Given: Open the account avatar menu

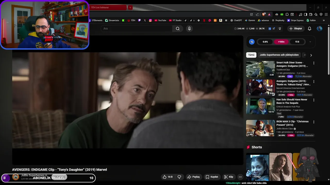Looking at the screenshot, I should click(319, 29).
